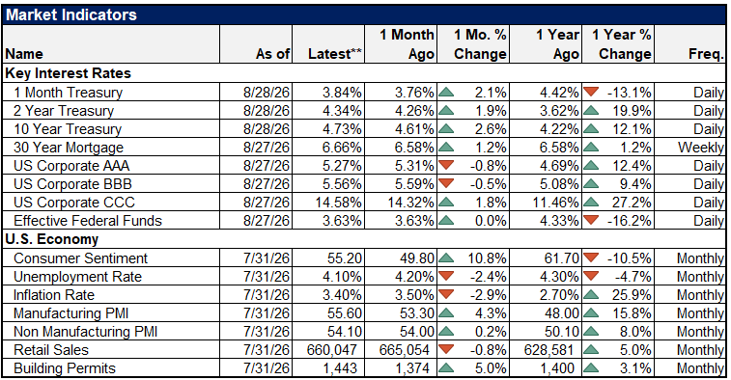Click green arrow for Building Permits yearly change

[x=591, y=368]
